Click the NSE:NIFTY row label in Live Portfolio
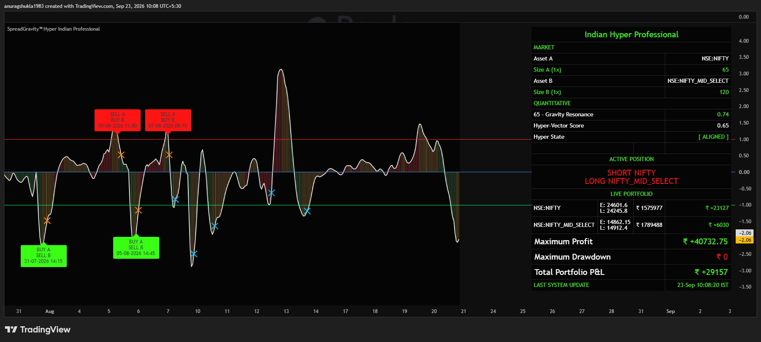761x342 pixels. [x=547, y=208]
